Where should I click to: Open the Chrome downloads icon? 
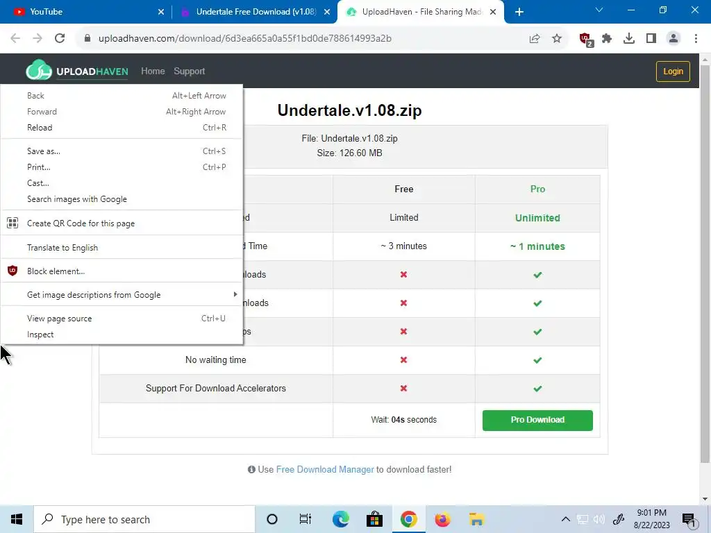[629, 39]
